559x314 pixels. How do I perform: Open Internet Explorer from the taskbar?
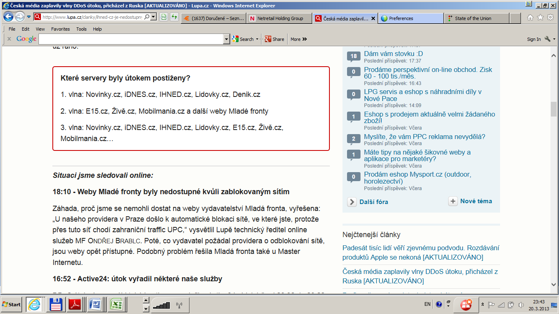[34, 305]
